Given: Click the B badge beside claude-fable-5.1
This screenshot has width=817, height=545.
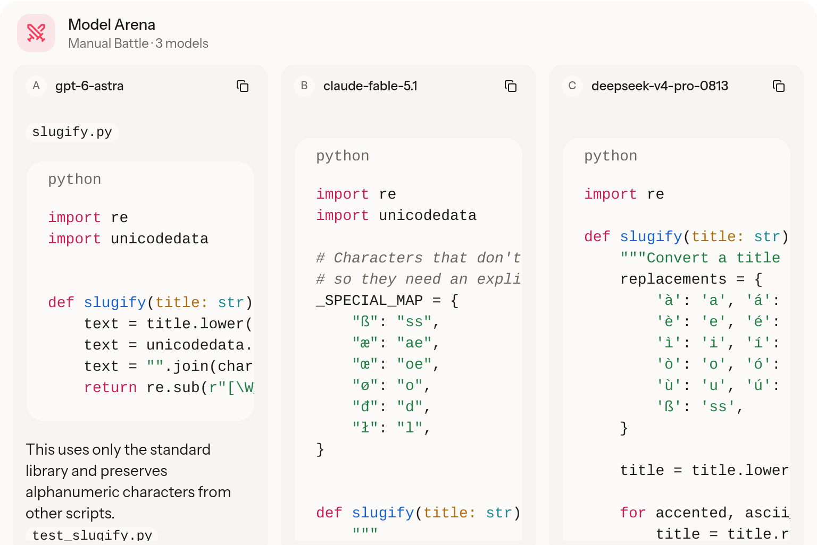Looking at the screenshot, I should point(304,86).
